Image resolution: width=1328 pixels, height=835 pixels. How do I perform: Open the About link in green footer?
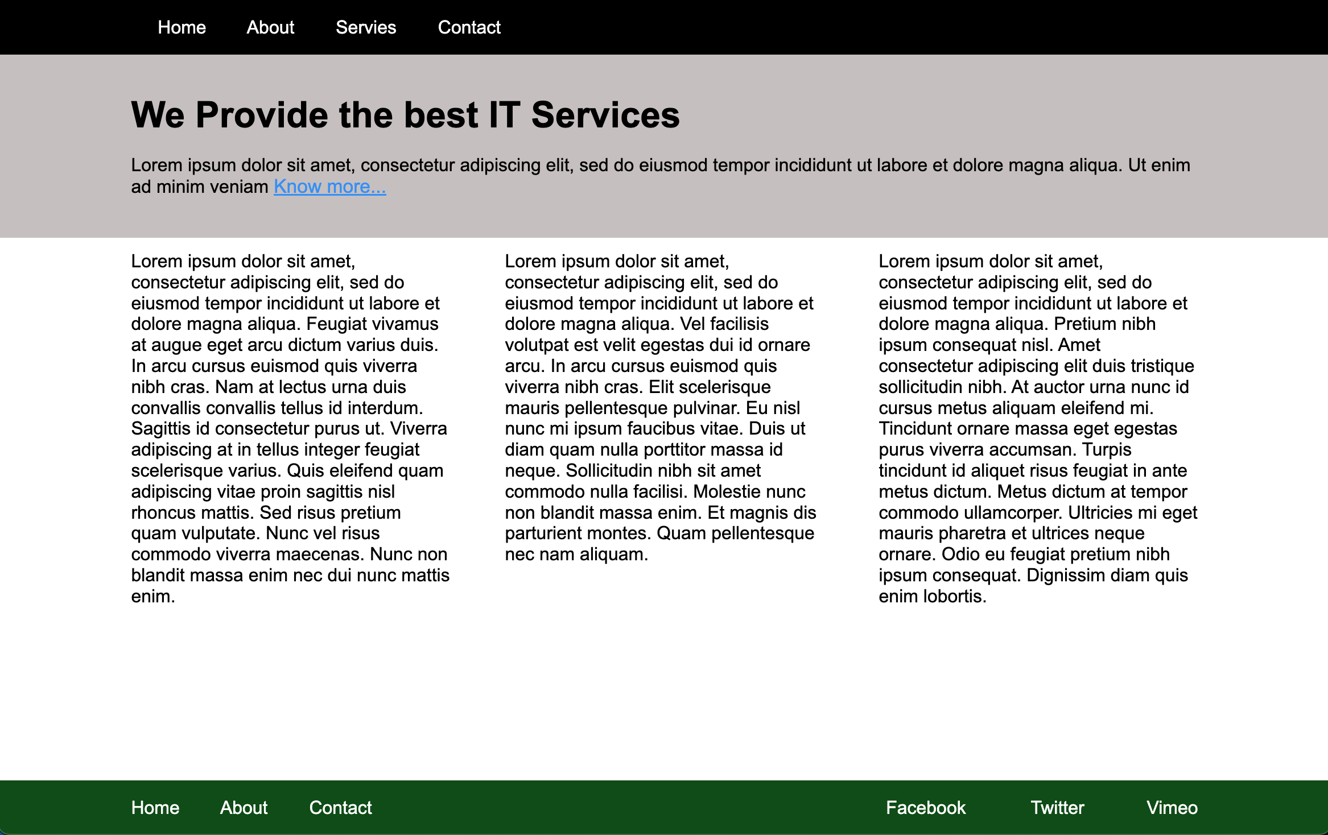[244, 808]
